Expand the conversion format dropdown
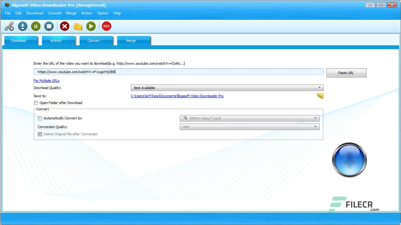The image size is (401, 225). coord(315,118)
